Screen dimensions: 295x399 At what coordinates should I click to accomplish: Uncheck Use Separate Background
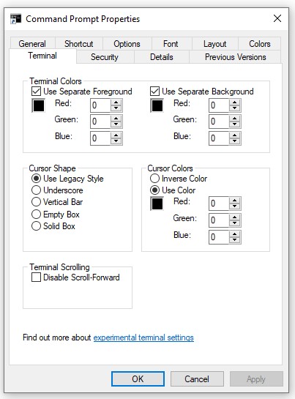pyautogui.click(x=154, y=91)
